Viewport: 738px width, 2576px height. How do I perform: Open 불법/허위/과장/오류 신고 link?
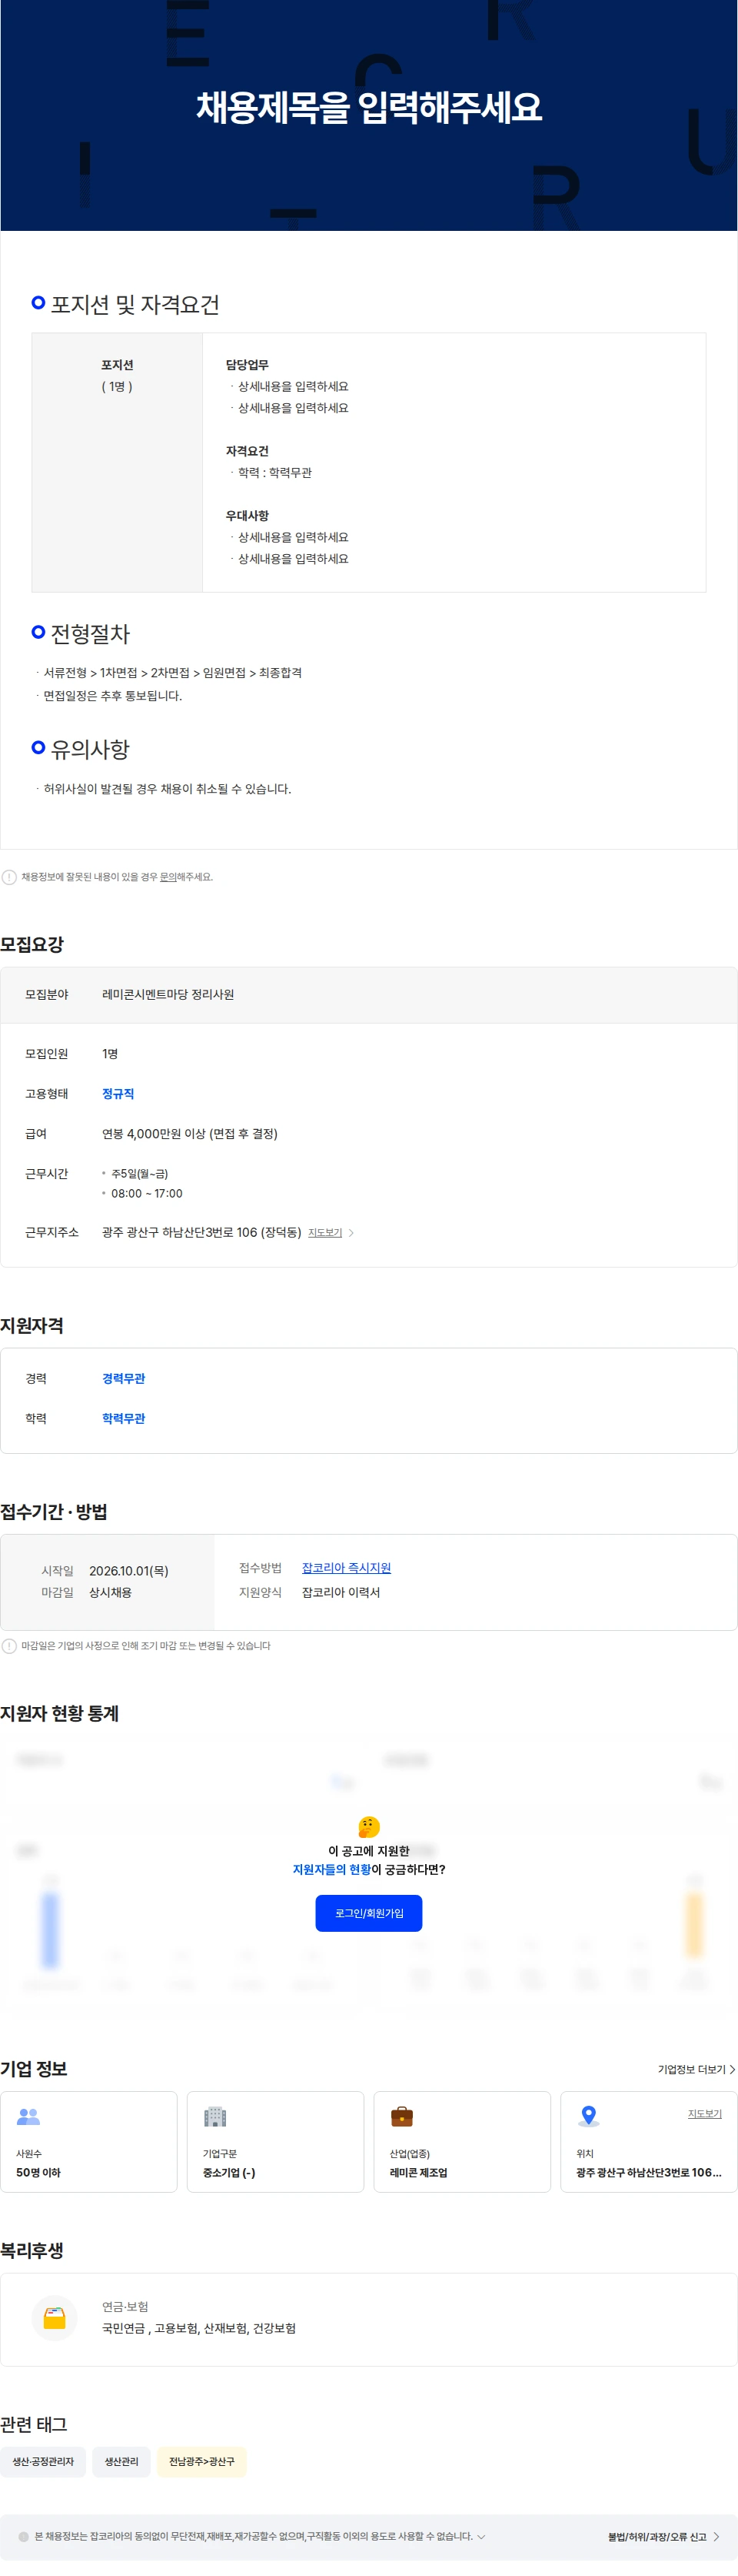(x=656, y=2536)
